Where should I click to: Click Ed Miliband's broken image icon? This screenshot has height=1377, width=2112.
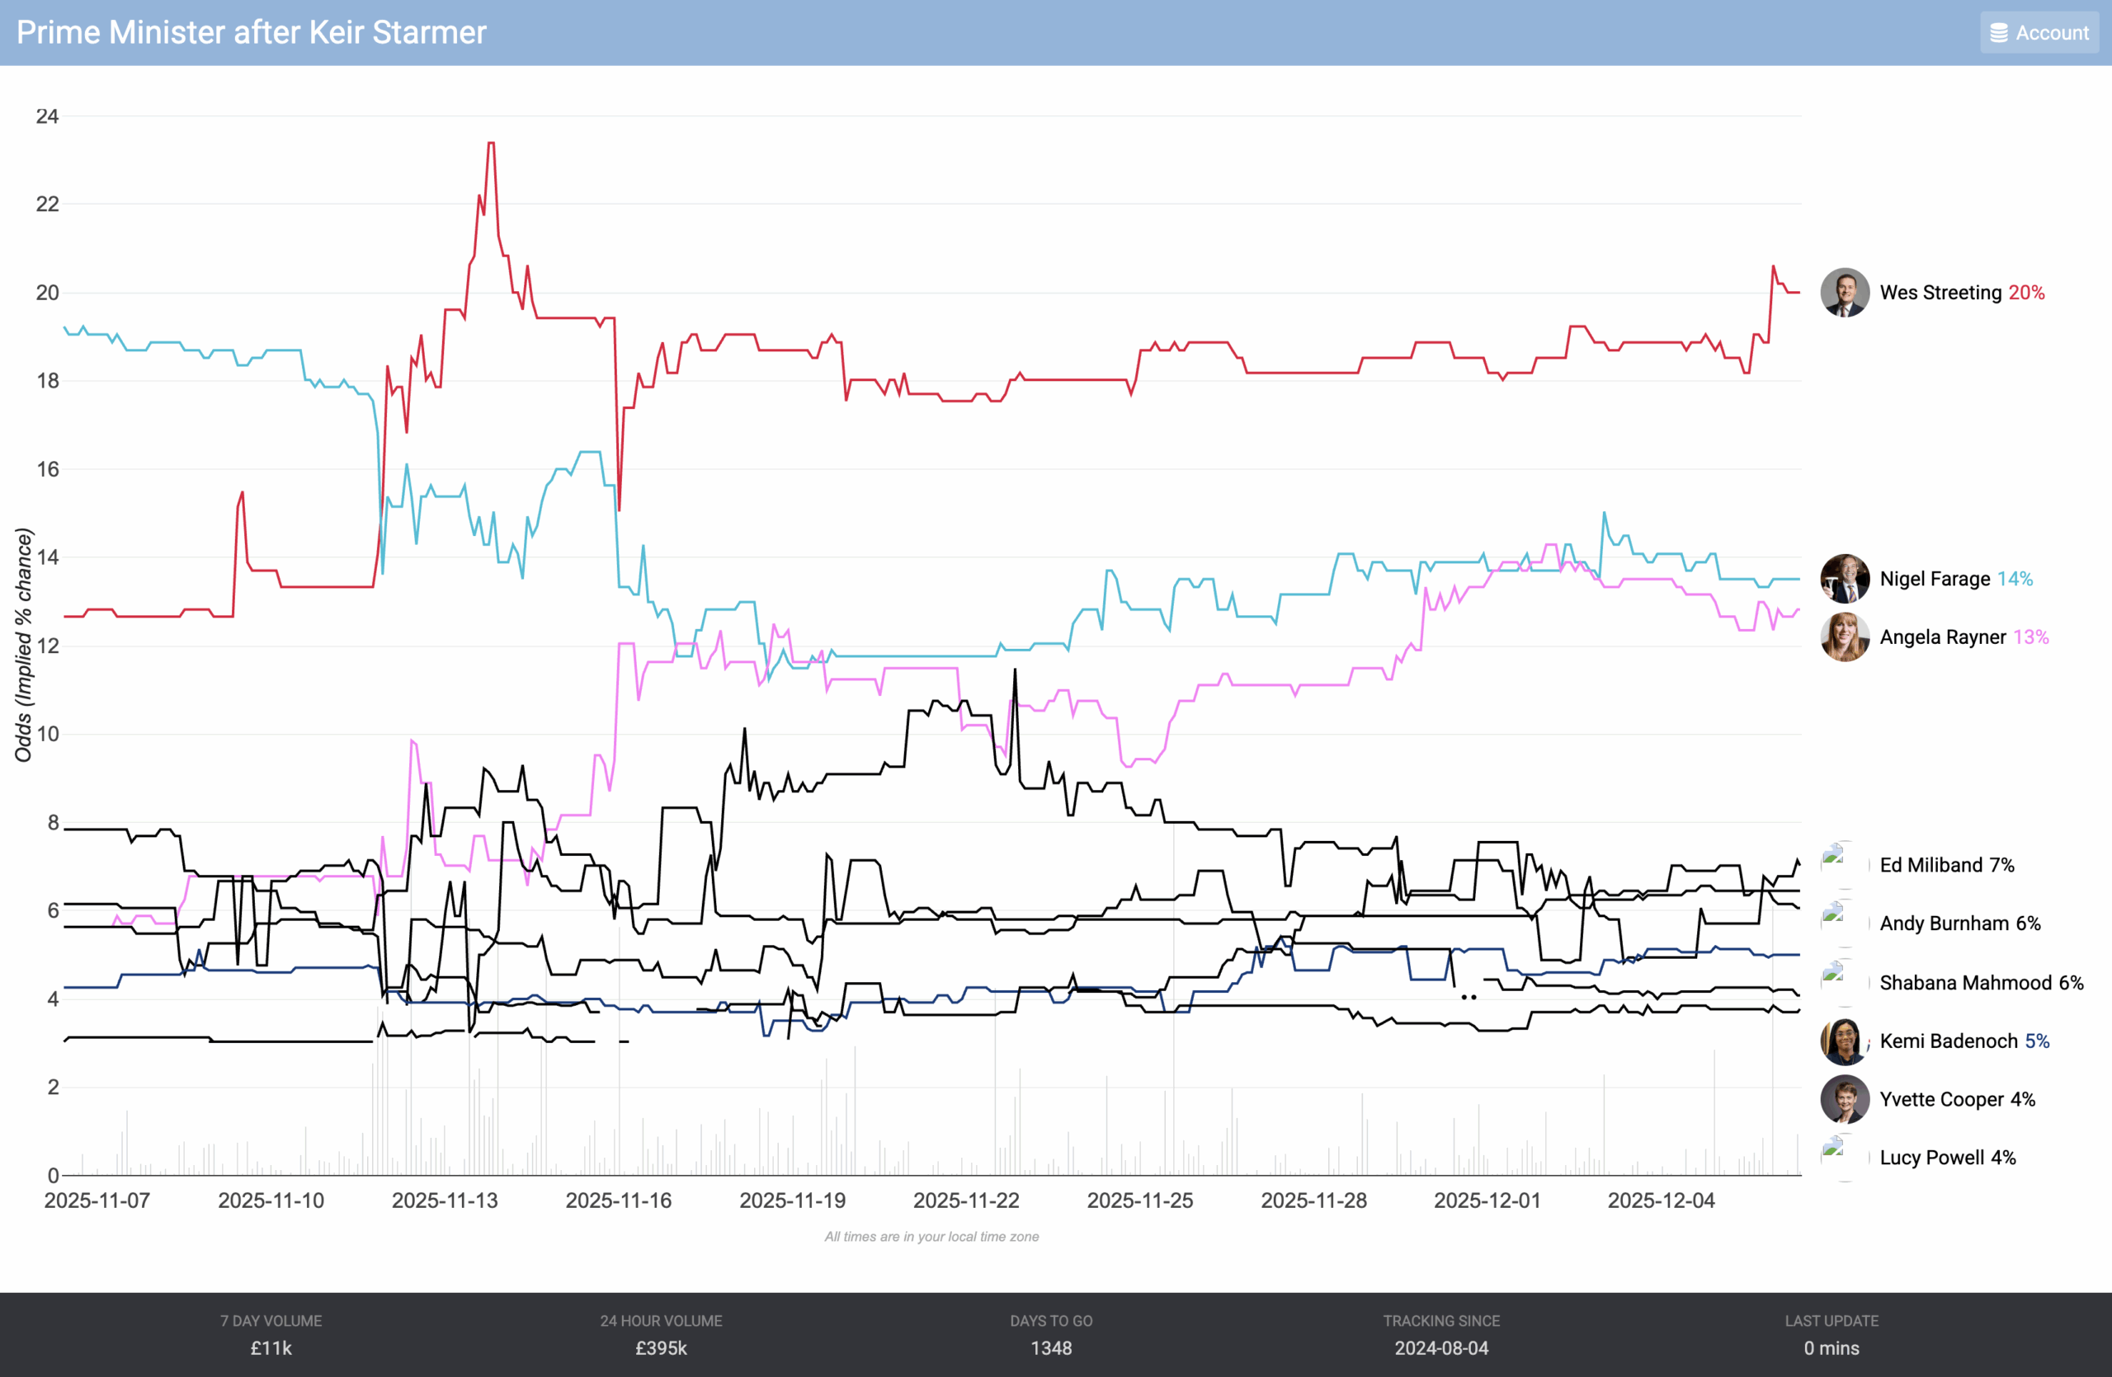click(1833, 856)
